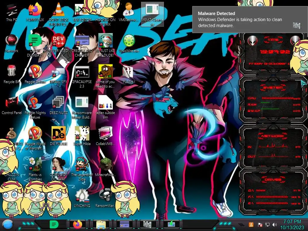The height and width of the screenshot is (231, 308).
Task: Select the BE JUST LIKE THE DUDE! icon
Action: pos(105,46)
